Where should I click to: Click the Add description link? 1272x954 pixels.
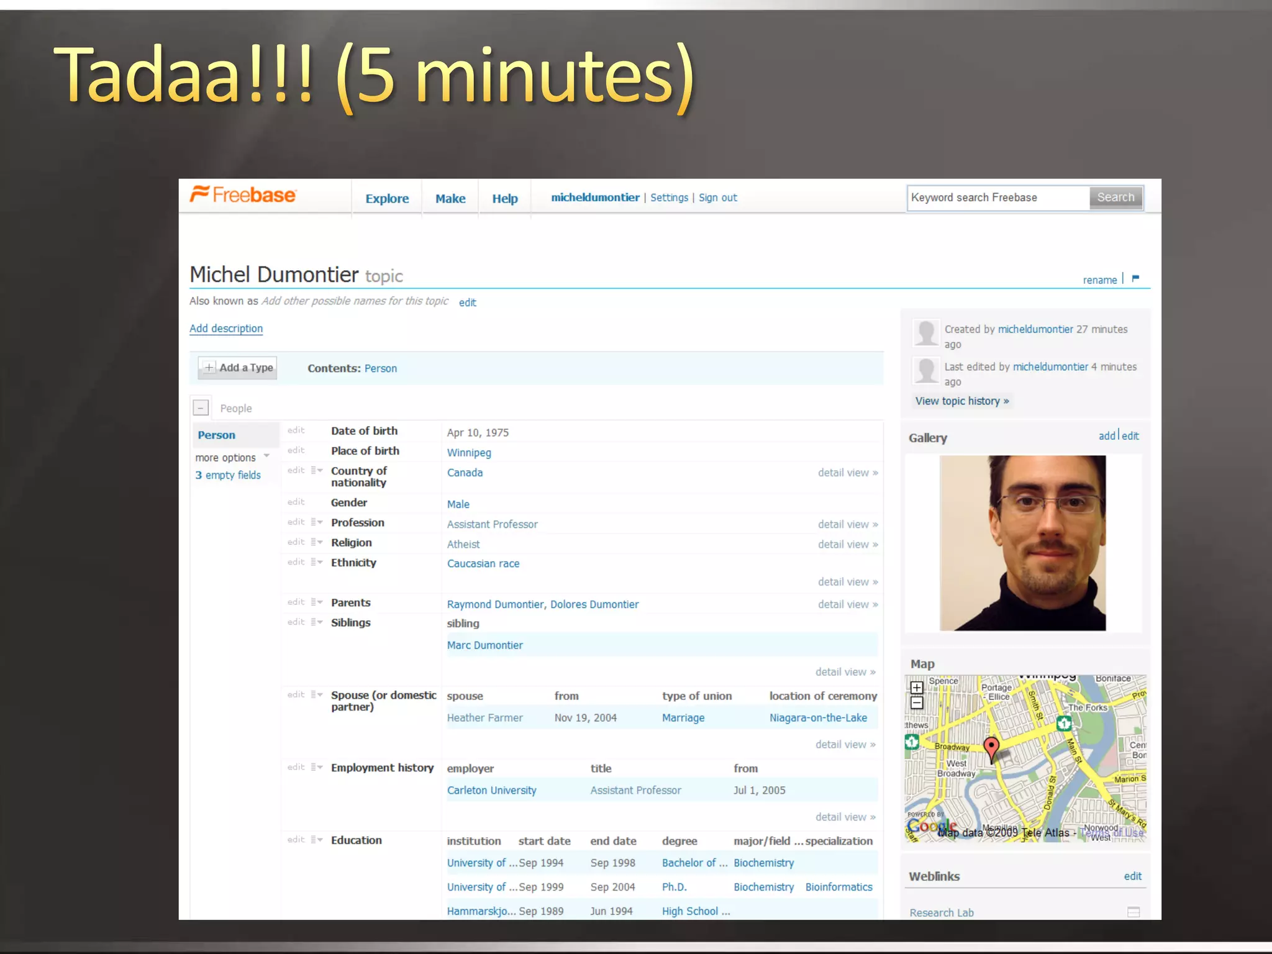pyautogui.click(x=226, y=329)
